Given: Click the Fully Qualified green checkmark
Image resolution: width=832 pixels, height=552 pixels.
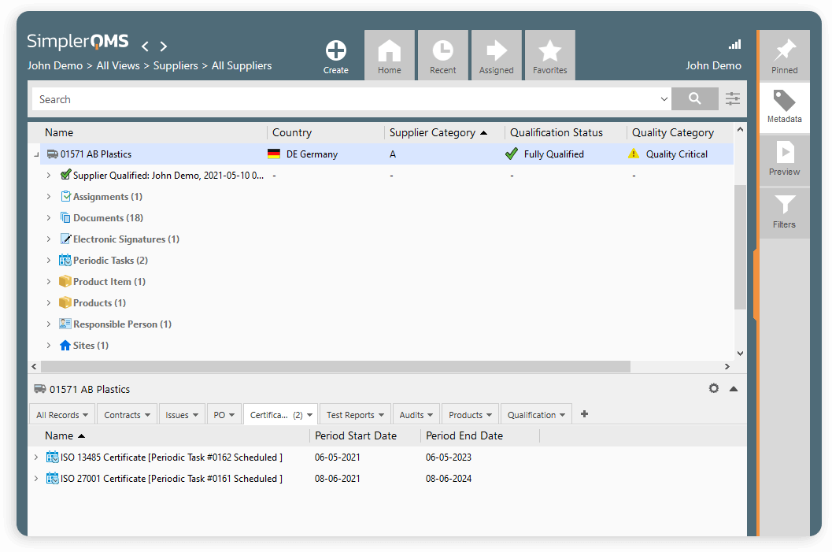Looking at the screenshot, I should [512, 154].
